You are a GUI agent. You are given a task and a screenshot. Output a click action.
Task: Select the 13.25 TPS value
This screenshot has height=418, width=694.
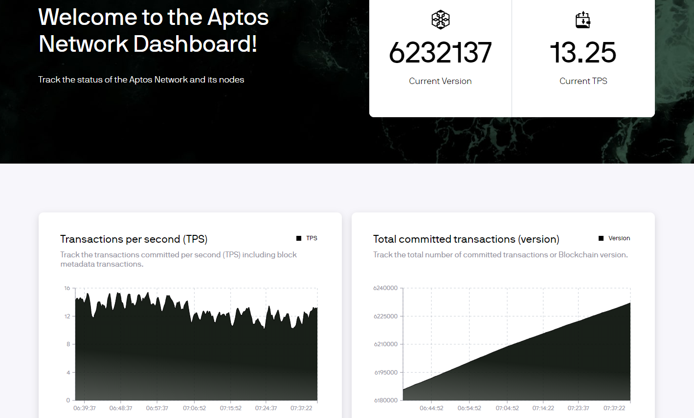click(583, 53)
